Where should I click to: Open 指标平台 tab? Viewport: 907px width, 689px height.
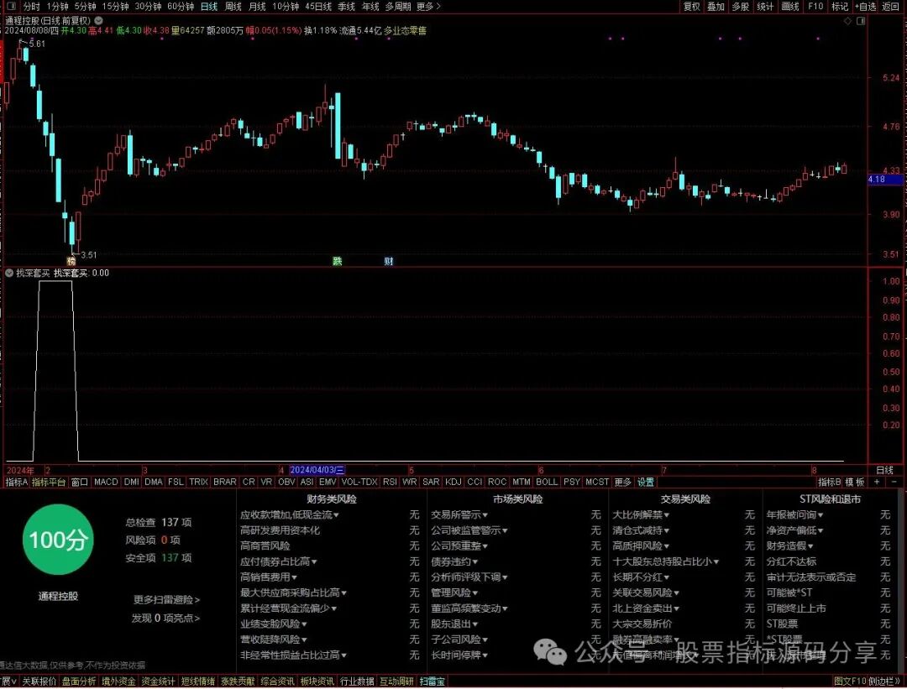[49, 482]
